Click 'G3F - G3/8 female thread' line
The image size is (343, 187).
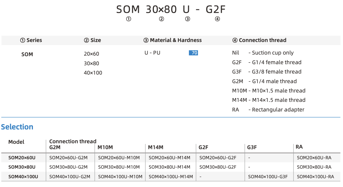(x=267, y=72)
